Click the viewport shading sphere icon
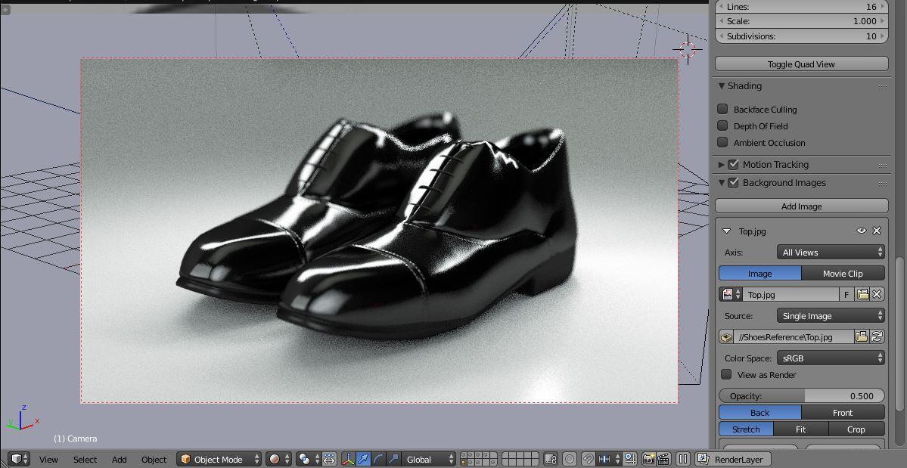This screenshot has width=907, height=468. tap(275, 459)
